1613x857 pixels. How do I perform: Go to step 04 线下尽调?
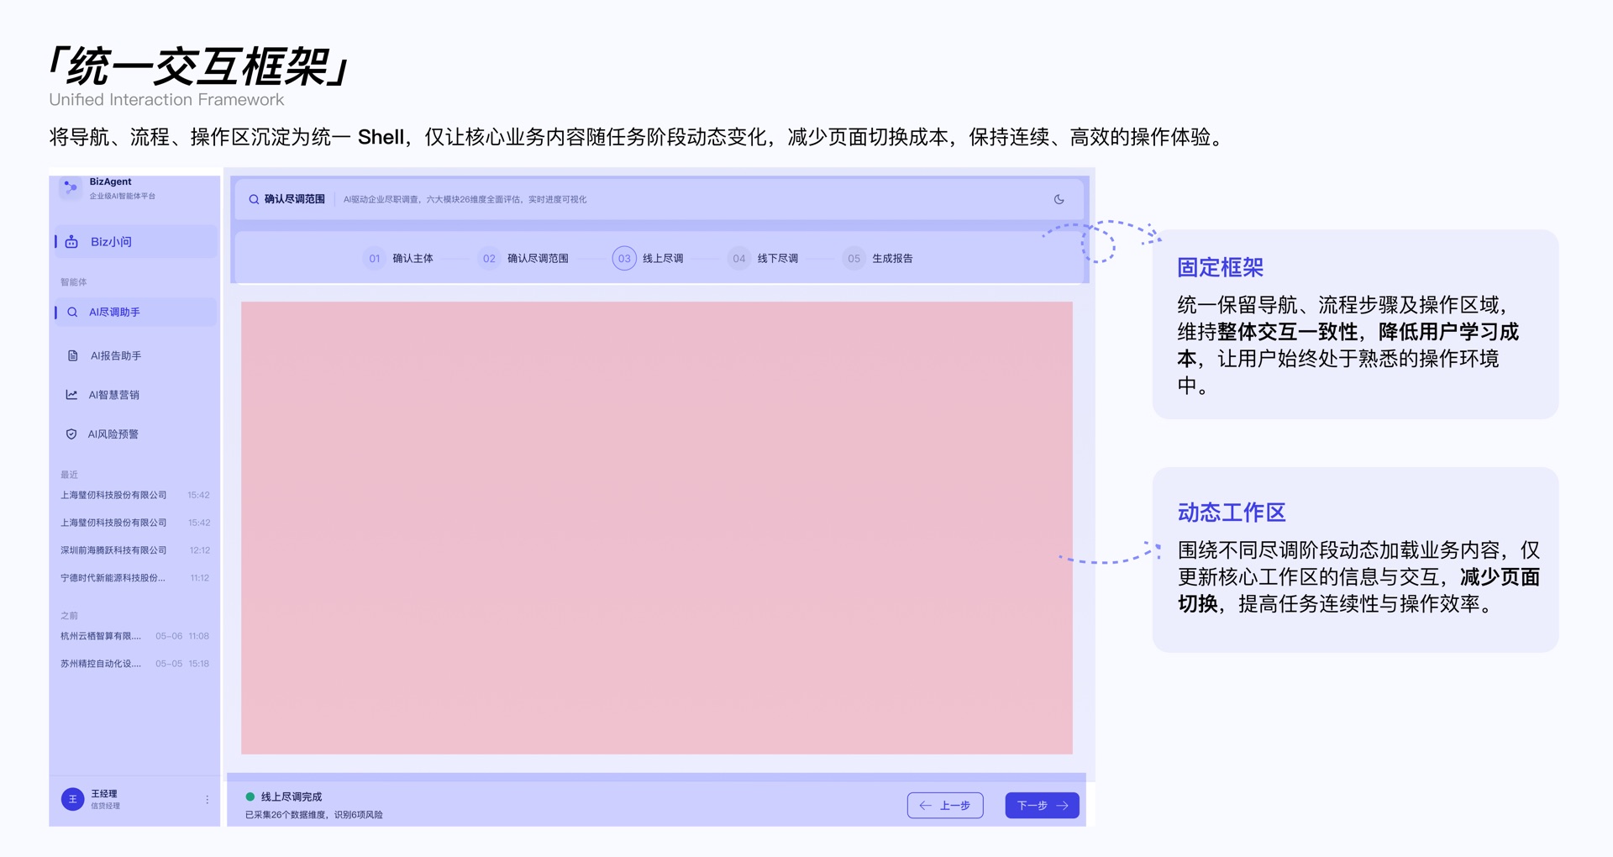pyautogui.click(x=763, y=258)
